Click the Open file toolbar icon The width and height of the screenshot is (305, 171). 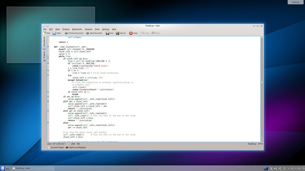(x=57, y=33)
